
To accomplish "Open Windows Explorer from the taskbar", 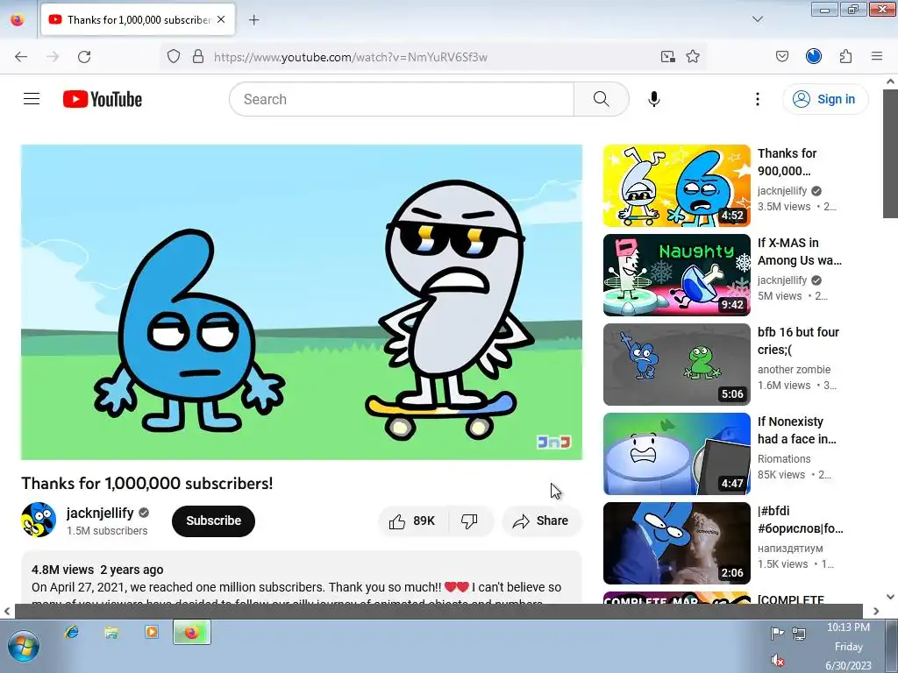I will point(111,632).
